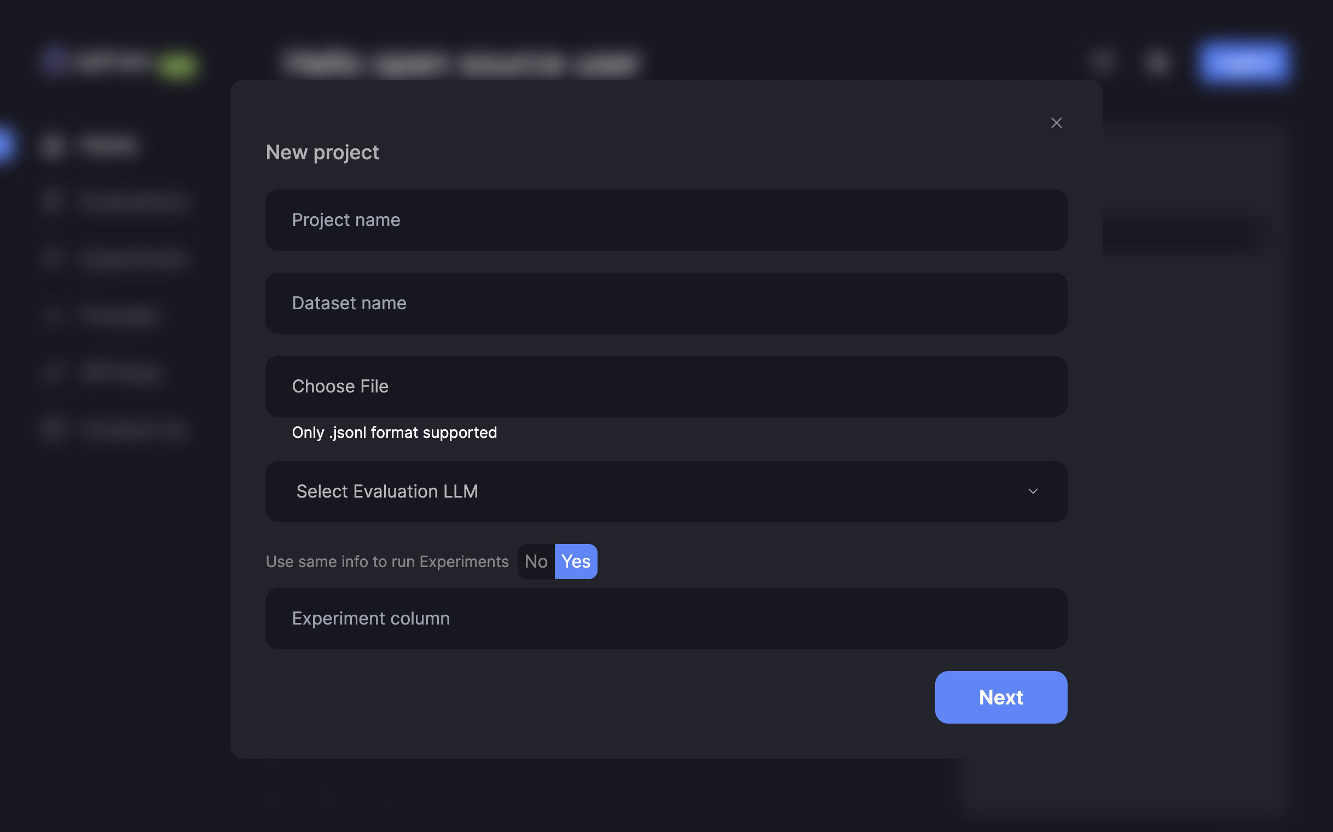The height and width of the screenshot is (832, 1333).
Task: Click the blurred app logo in header
Action: [56, 61]
